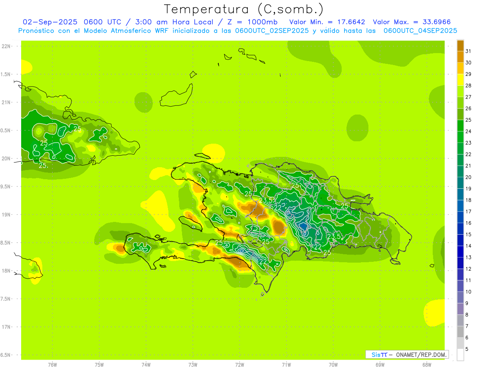The image size is (479, 370).
Task: Click 'Pronóstico con el Modelo Atmósferico WRF' text
Action: [94, 31]
